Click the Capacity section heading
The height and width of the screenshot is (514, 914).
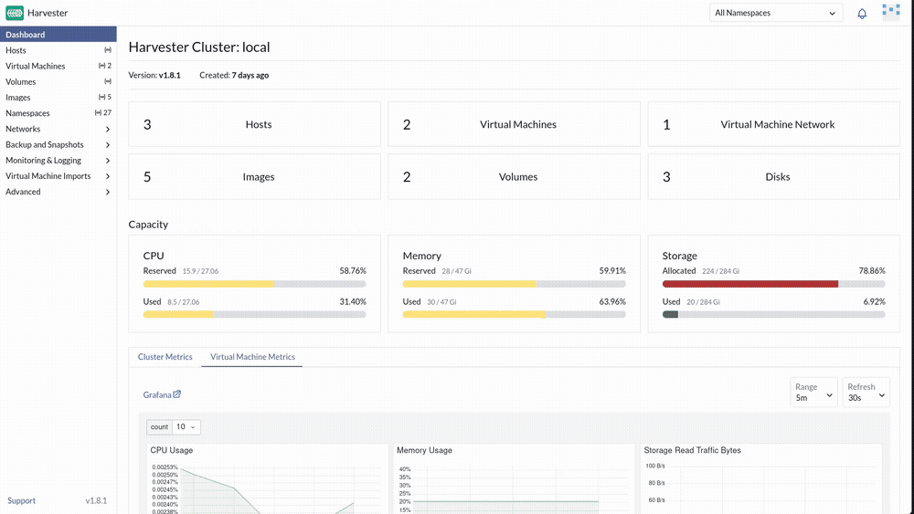pyautogui.click(x=148, y=224)
